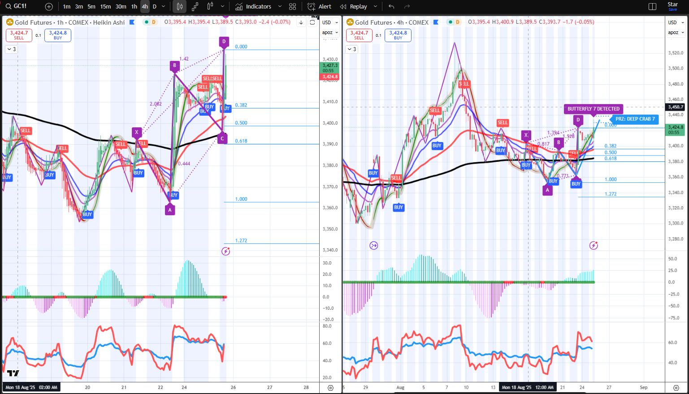
Task: Click the Gold Futures 4h COMEX title
Action: click(x=392, y=22)
